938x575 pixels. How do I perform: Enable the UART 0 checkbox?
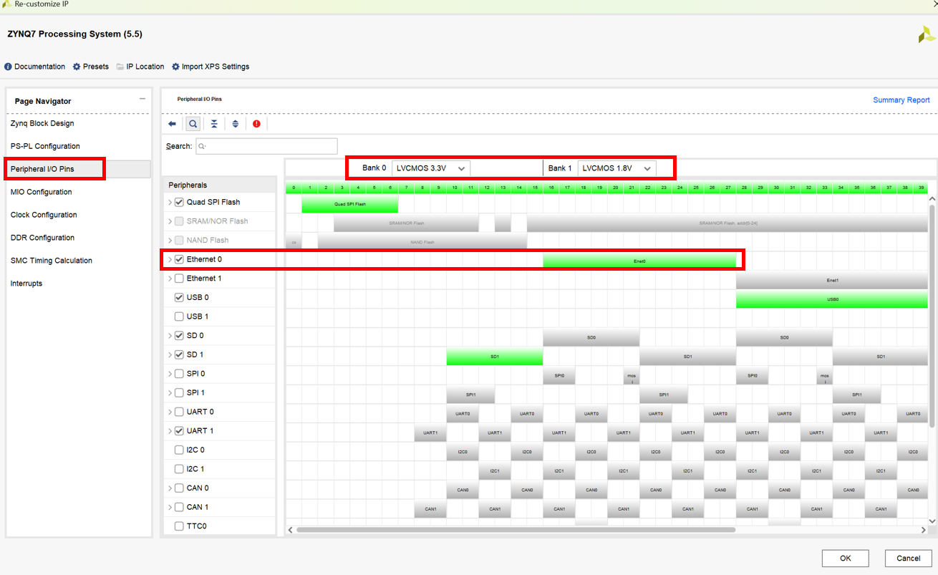point(179,412)
